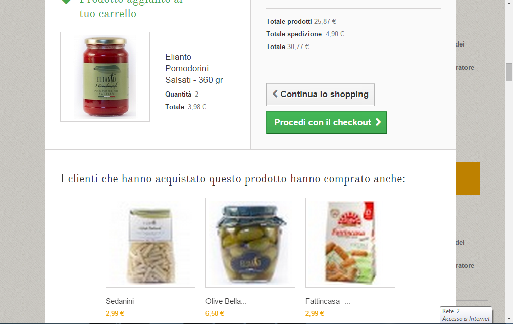The width and height of the screenshot is (517, 324).
Task: Click the Procedi con il checkout button
Action: pyautogui.click(x=326, y=122)
